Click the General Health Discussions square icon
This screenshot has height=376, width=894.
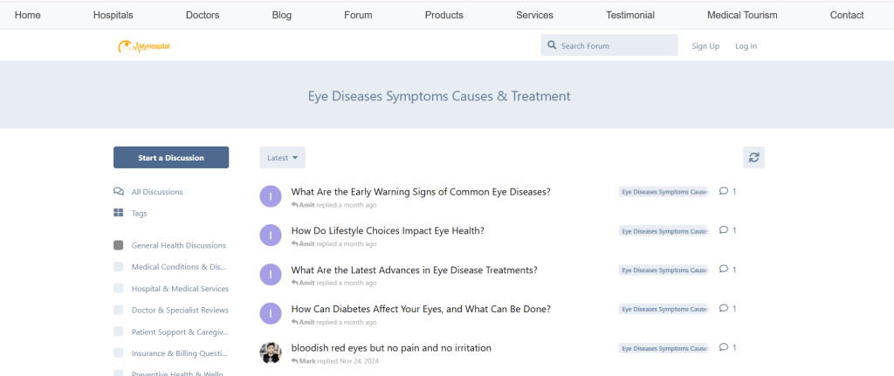119,245
